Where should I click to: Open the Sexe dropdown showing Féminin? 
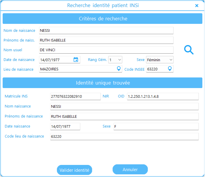point(159,60)
